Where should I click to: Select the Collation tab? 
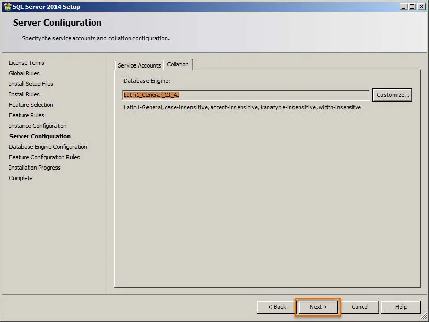point(178,64)
